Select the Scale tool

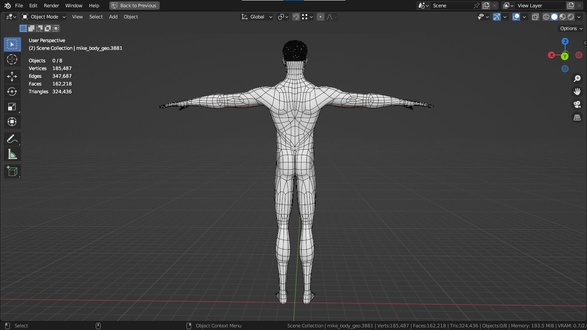(12, 107)
